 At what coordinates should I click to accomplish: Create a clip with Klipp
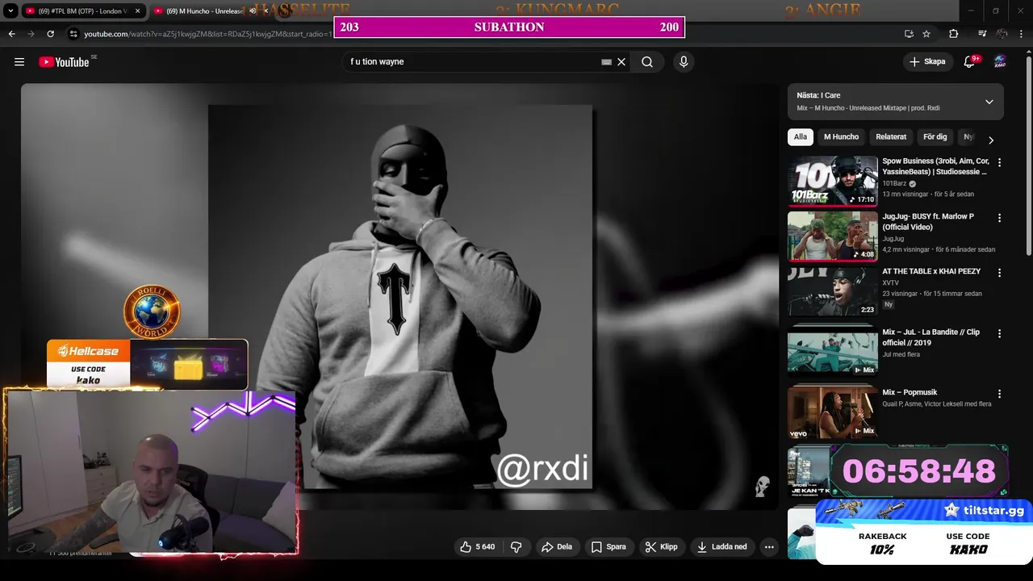661,547
